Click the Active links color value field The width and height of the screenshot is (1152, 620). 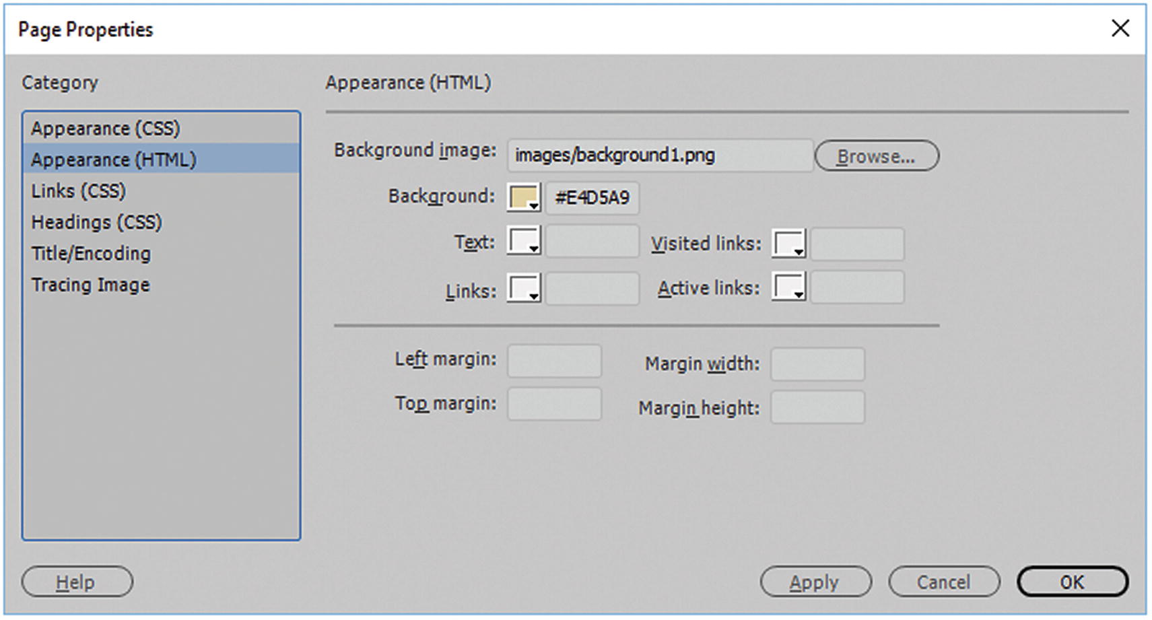857,287
